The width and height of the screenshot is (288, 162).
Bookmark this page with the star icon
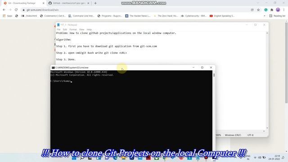258,10
